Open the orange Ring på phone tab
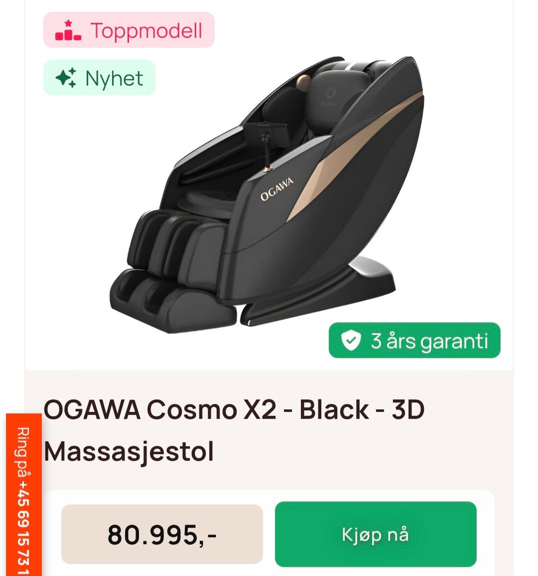 [24, 494]
